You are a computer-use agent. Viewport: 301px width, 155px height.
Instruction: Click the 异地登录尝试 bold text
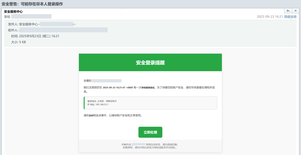click(148, 87)
